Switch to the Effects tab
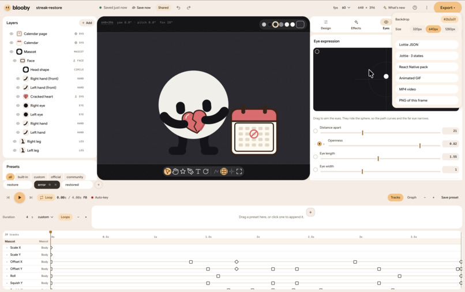 tap(356, 25)
